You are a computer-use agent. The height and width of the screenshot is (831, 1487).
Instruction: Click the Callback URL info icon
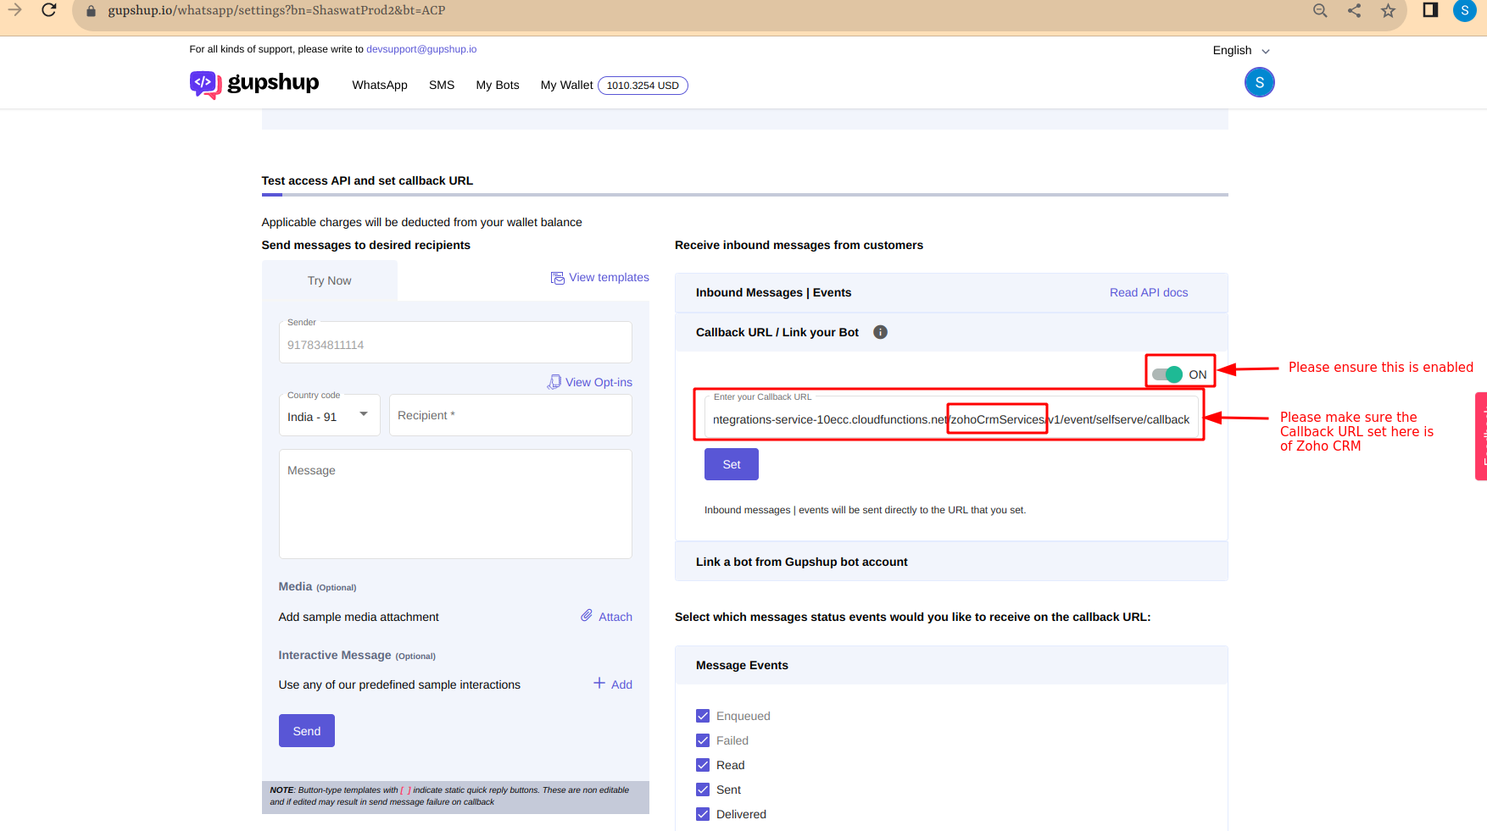pos(880,332)
